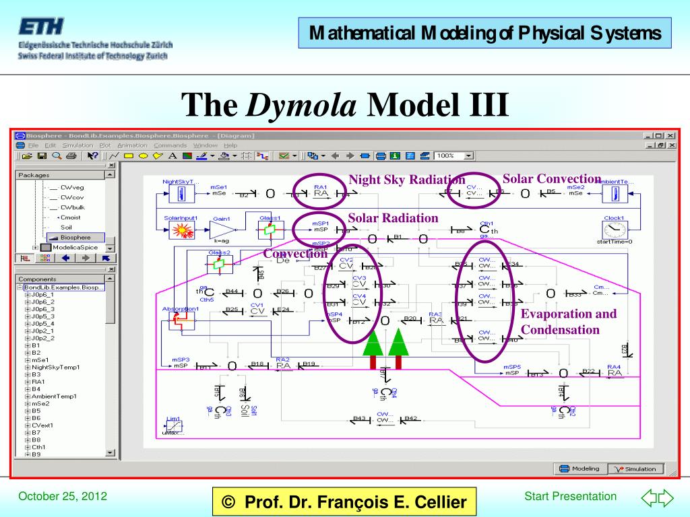The width and height of the screenshot is (690, 517).
Task: Click the package browser up-level arrow
Action: click(106, 258)
